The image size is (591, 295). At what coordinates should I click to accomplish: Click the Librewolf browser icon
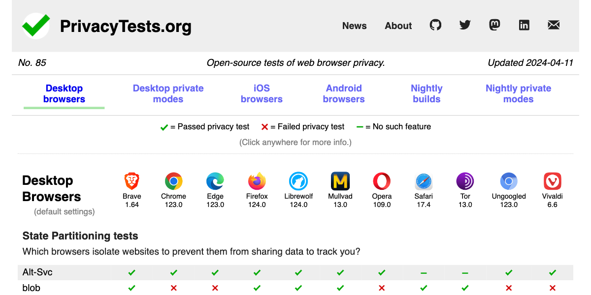298,181
